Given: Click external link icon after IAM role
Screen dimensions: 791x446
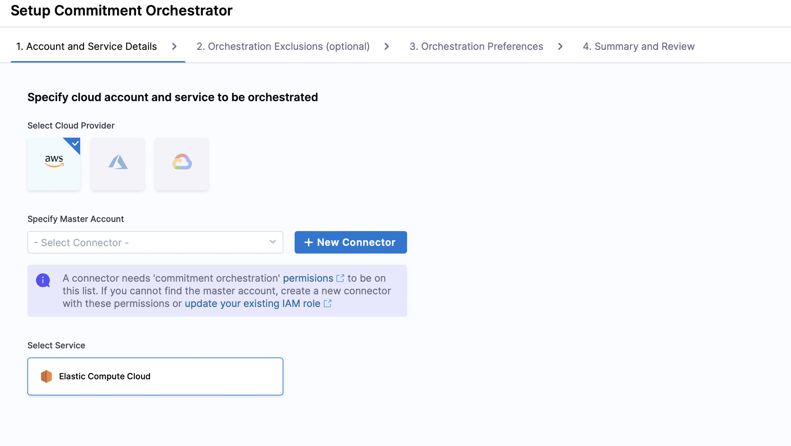Looking at the screenshot, I should click(328, 303).
